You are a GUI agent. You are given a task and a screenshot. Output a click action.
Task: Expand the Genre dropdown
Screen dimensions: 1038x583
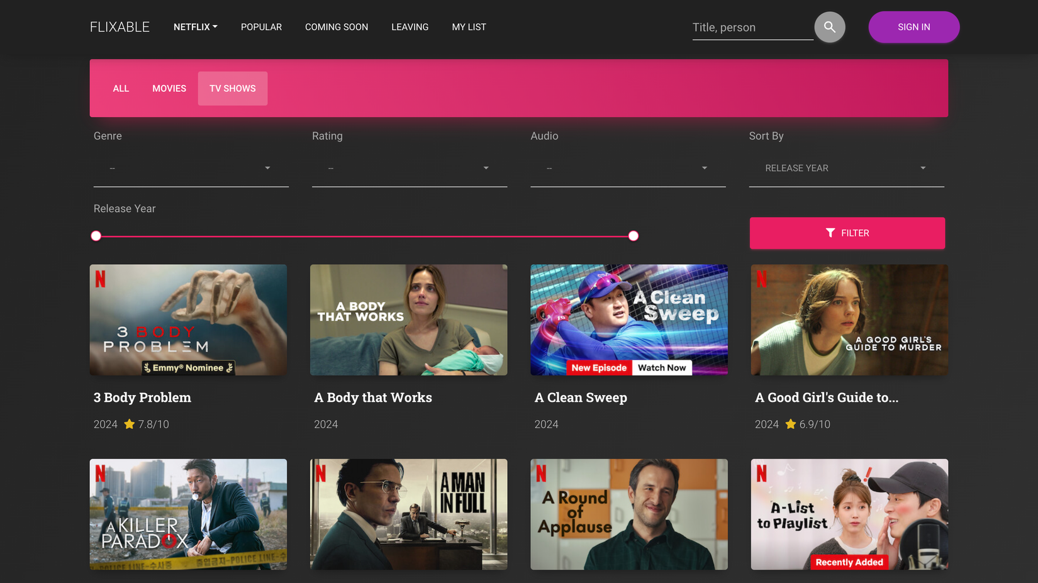(x=191, y=168)
